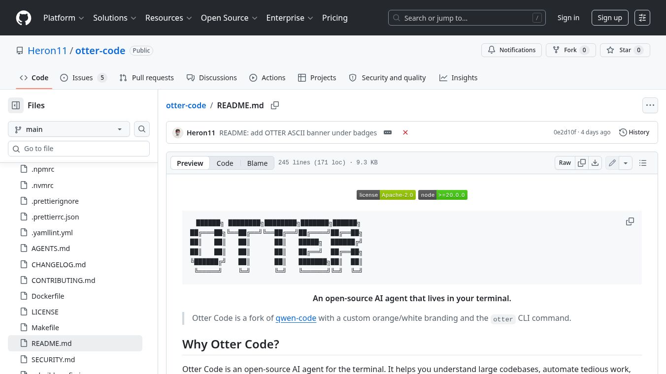Click the Sign in link
Viewport: 666px width, 374px height.
click(x=568, y=18)
